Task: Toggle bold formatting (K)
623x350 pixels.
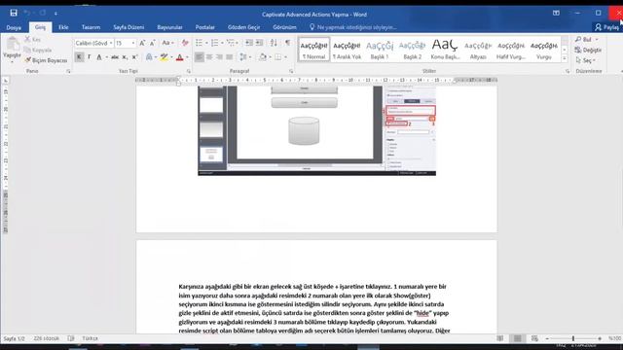Action: click(x=79, y=57)
